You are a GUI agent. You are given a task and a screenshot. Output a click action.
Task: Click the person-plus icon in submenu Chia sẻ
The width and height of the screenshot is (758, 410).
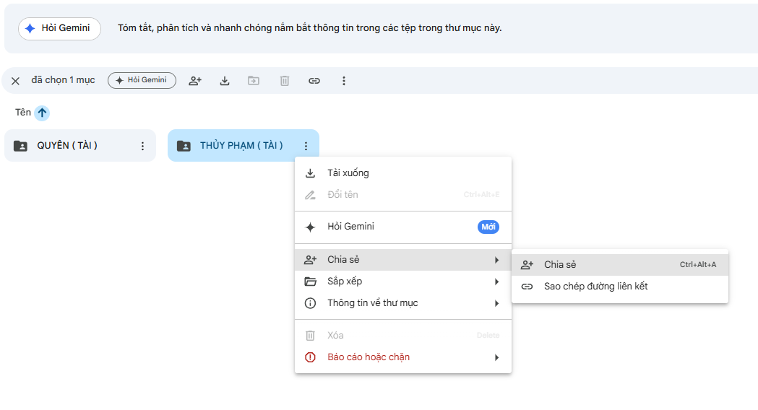click(527, 265)
